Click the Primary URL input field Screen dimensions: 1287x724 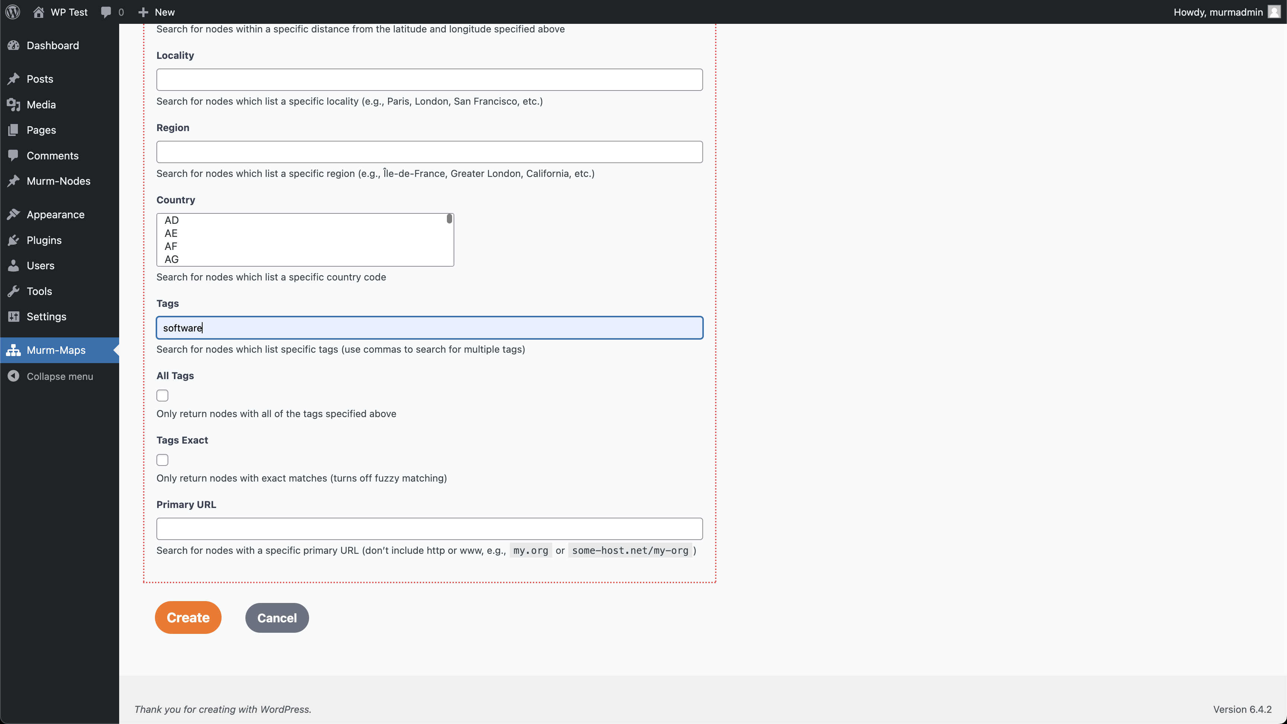(x=430, y=528)
